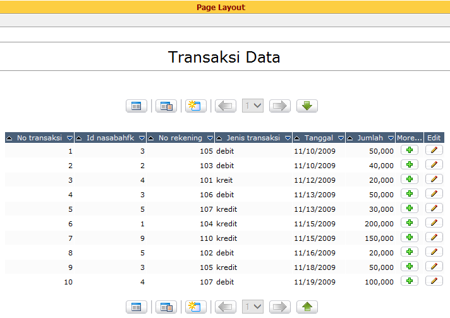Show more details for transaction 6
This screenshot has height=318, width=450.
[410, 223]
